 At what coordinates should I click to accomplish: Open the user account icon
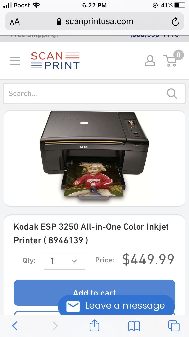[x=150, y=61]
